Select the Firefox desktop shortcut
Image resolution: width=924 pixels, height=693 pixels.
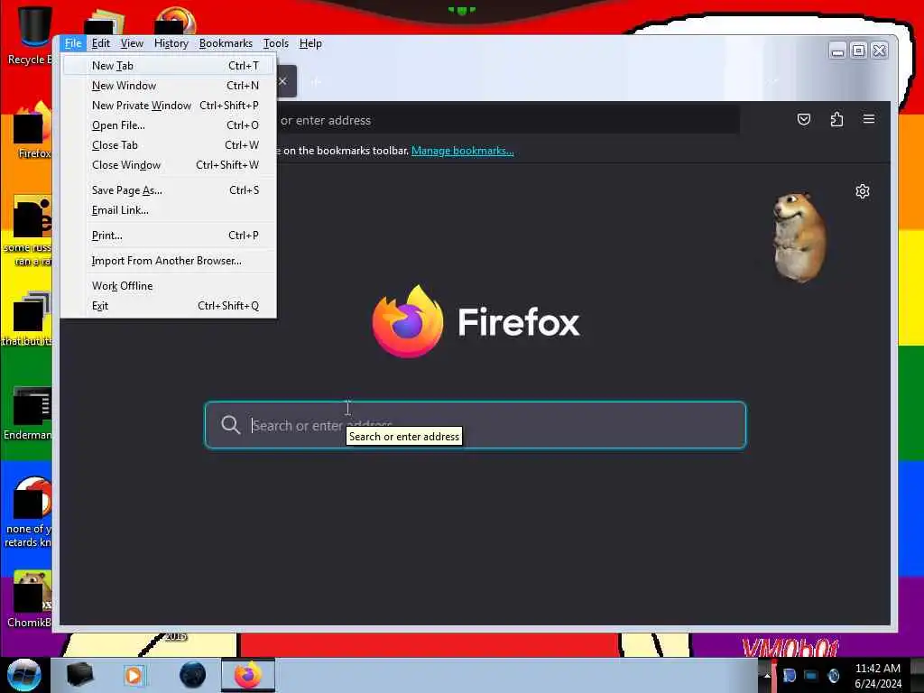pos(32,131)
